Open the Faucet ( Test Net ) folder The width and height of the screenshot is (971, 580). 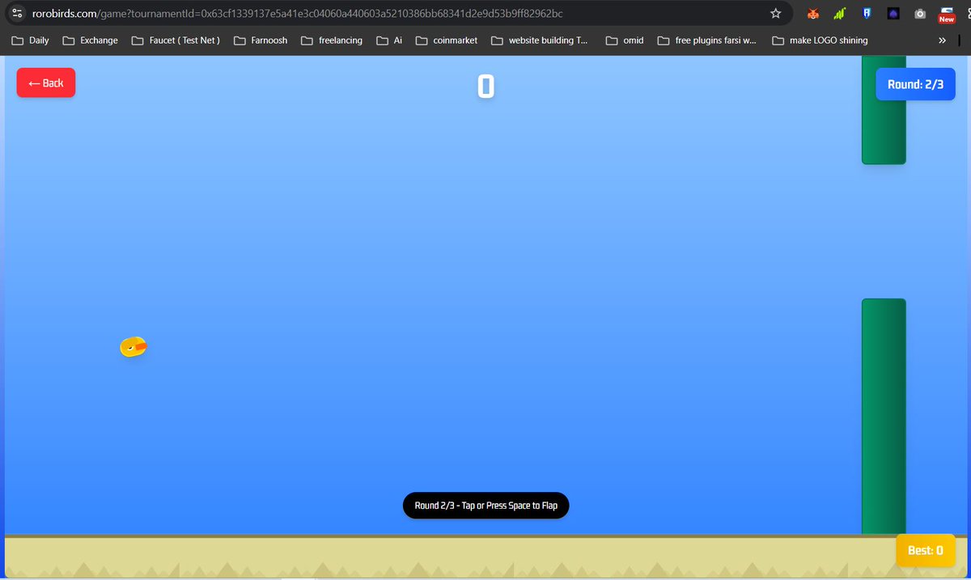176,40
